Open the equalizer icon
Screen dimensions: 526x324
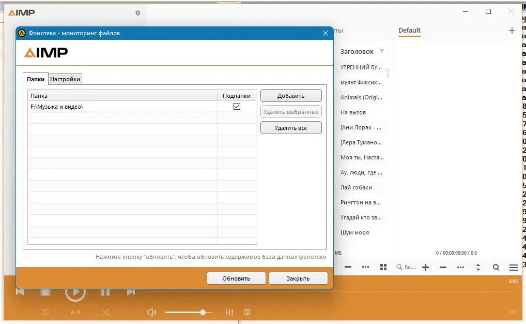[229, 312]
